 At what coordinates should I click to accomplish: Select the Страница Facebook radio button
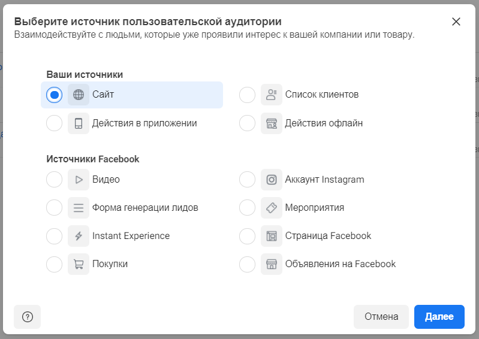(247, 236)
